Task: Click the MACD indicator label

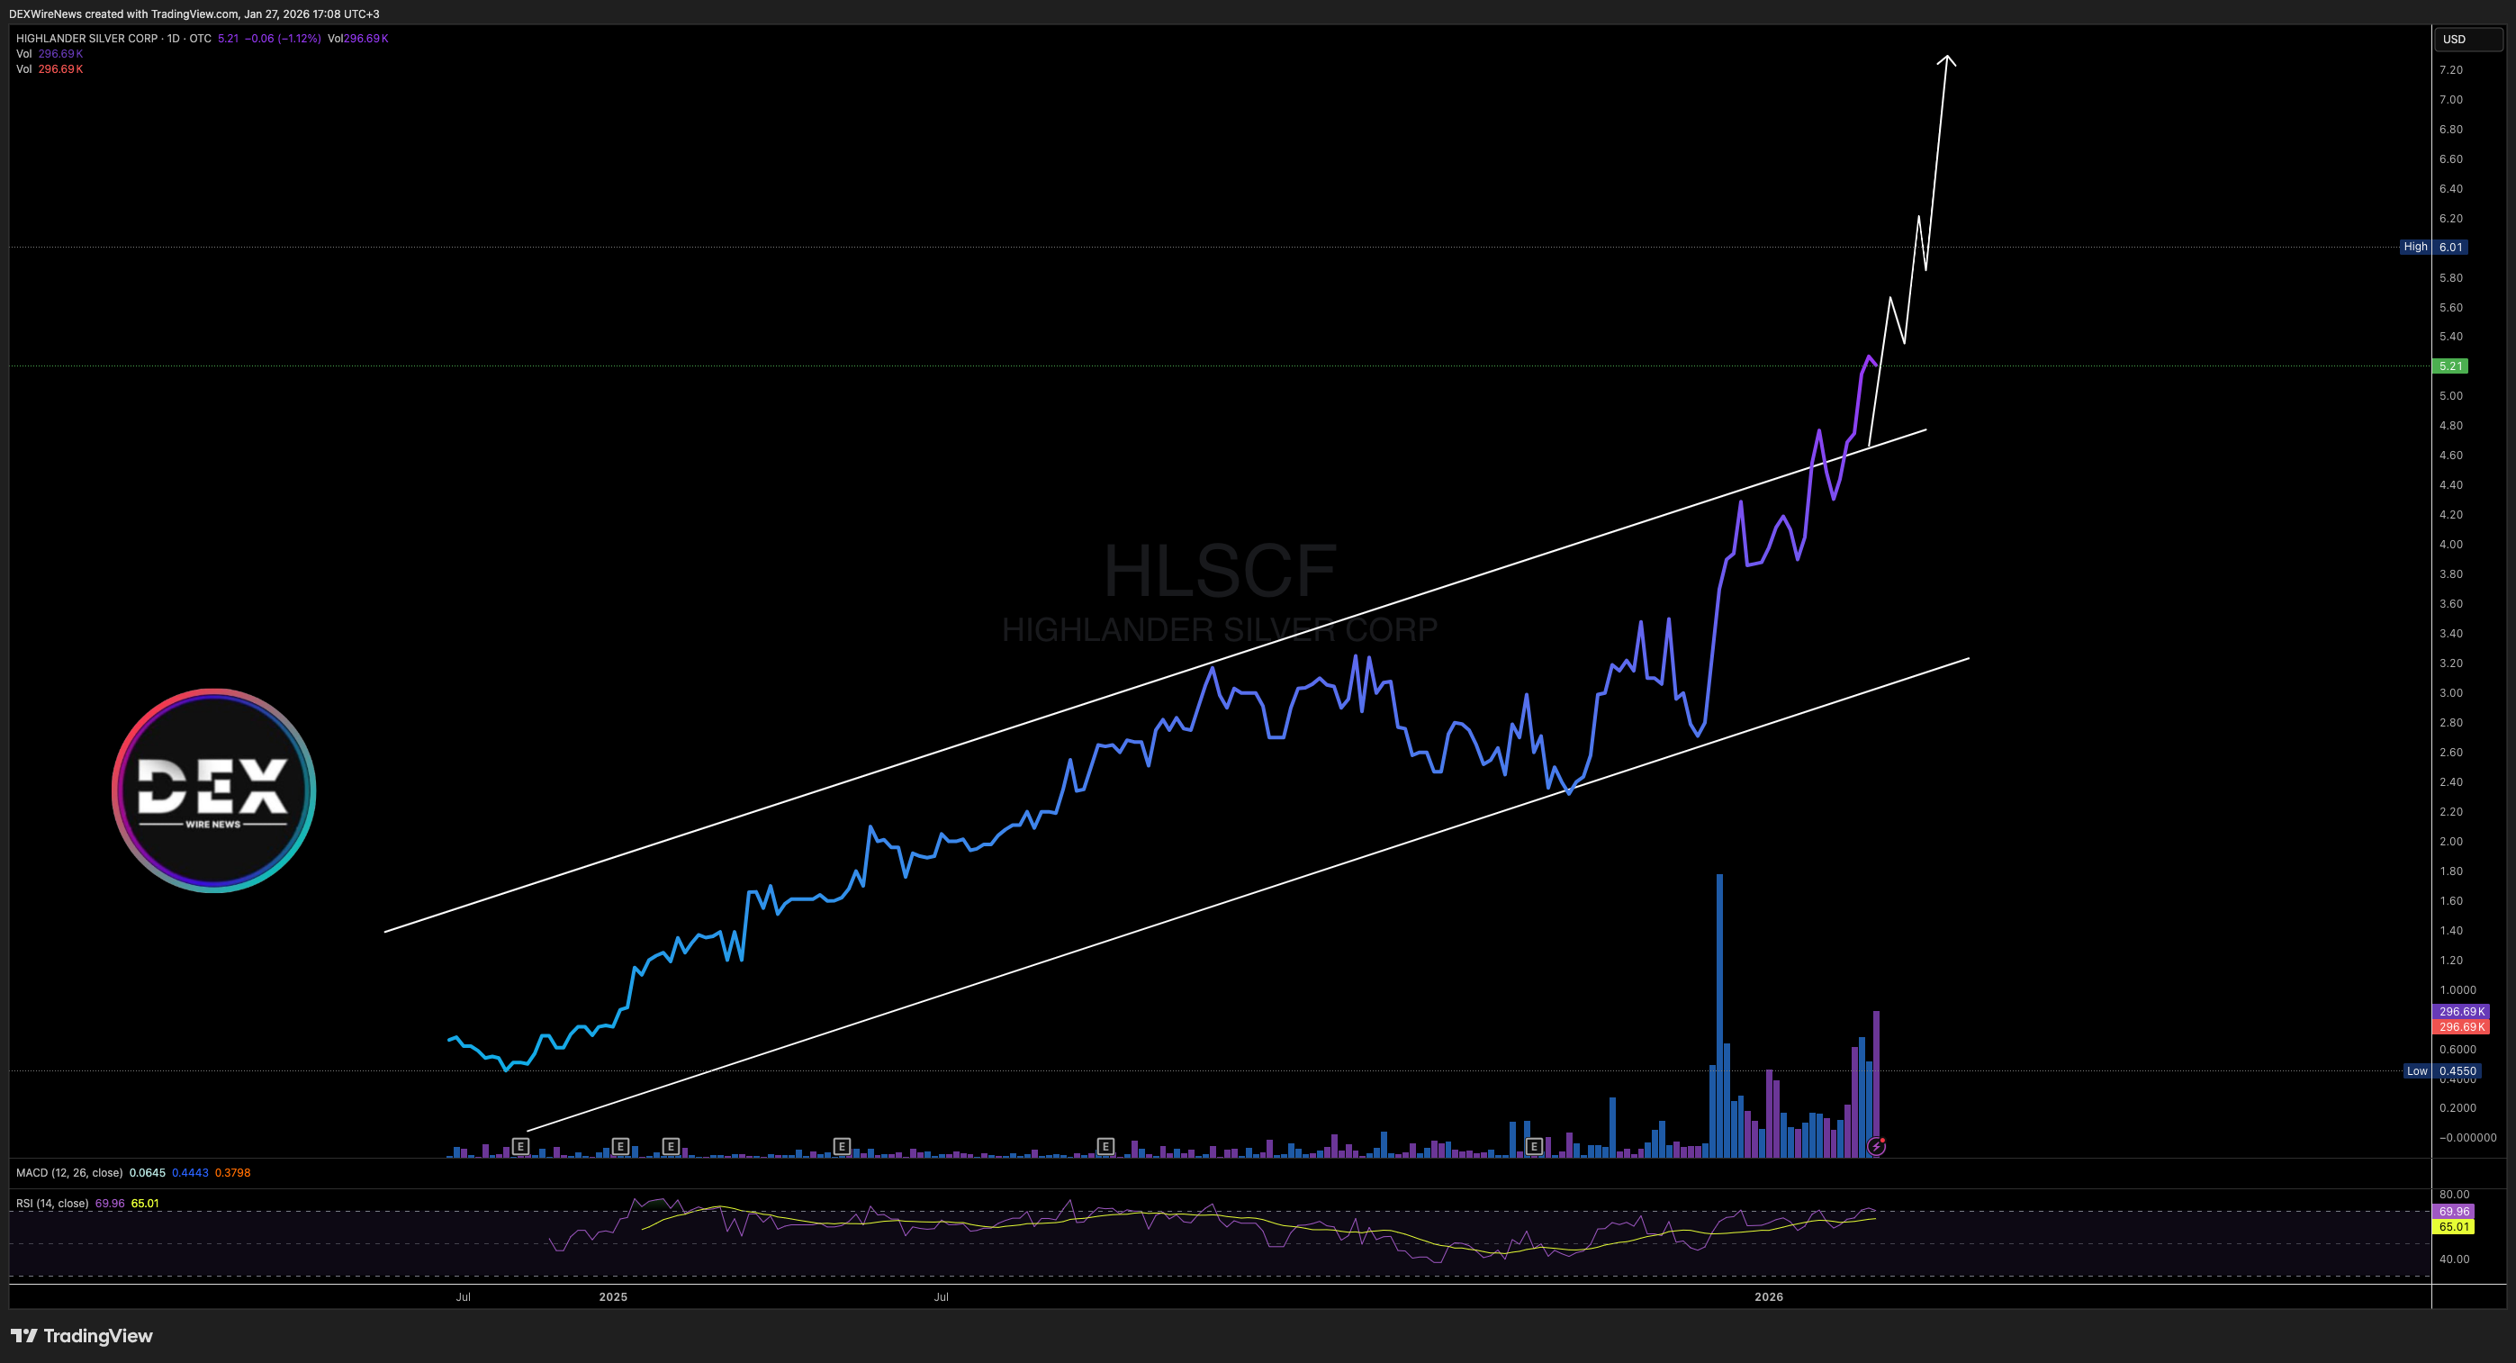Action: (68, 1172)
